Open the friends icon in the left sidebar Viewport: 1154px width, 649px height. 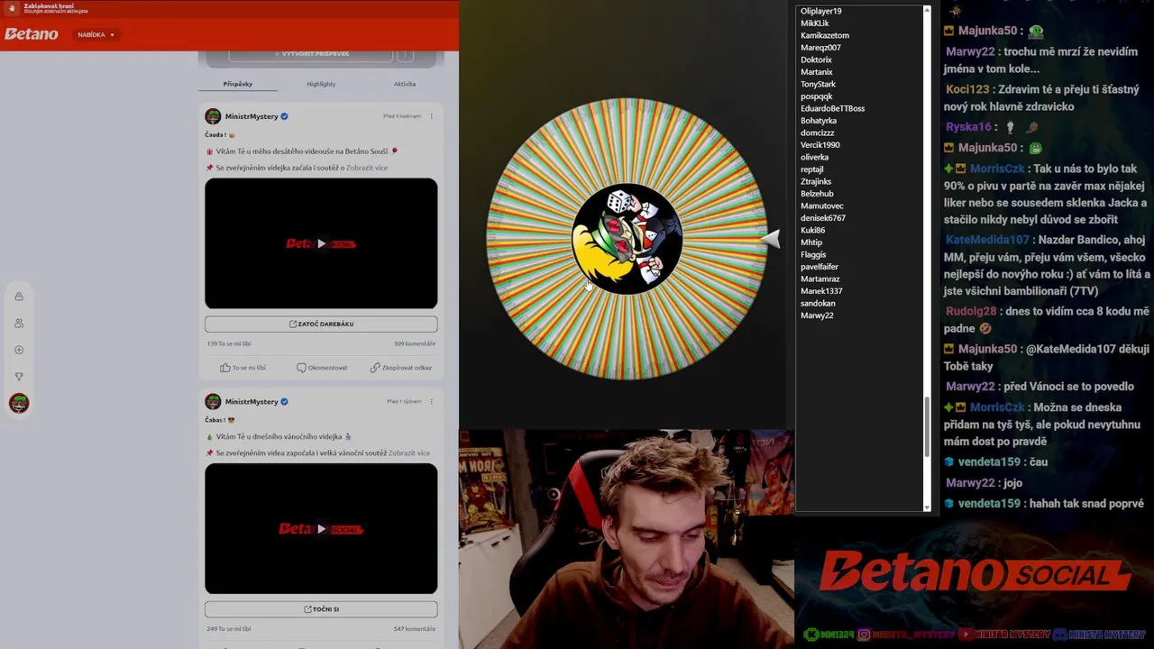(19, 323)
